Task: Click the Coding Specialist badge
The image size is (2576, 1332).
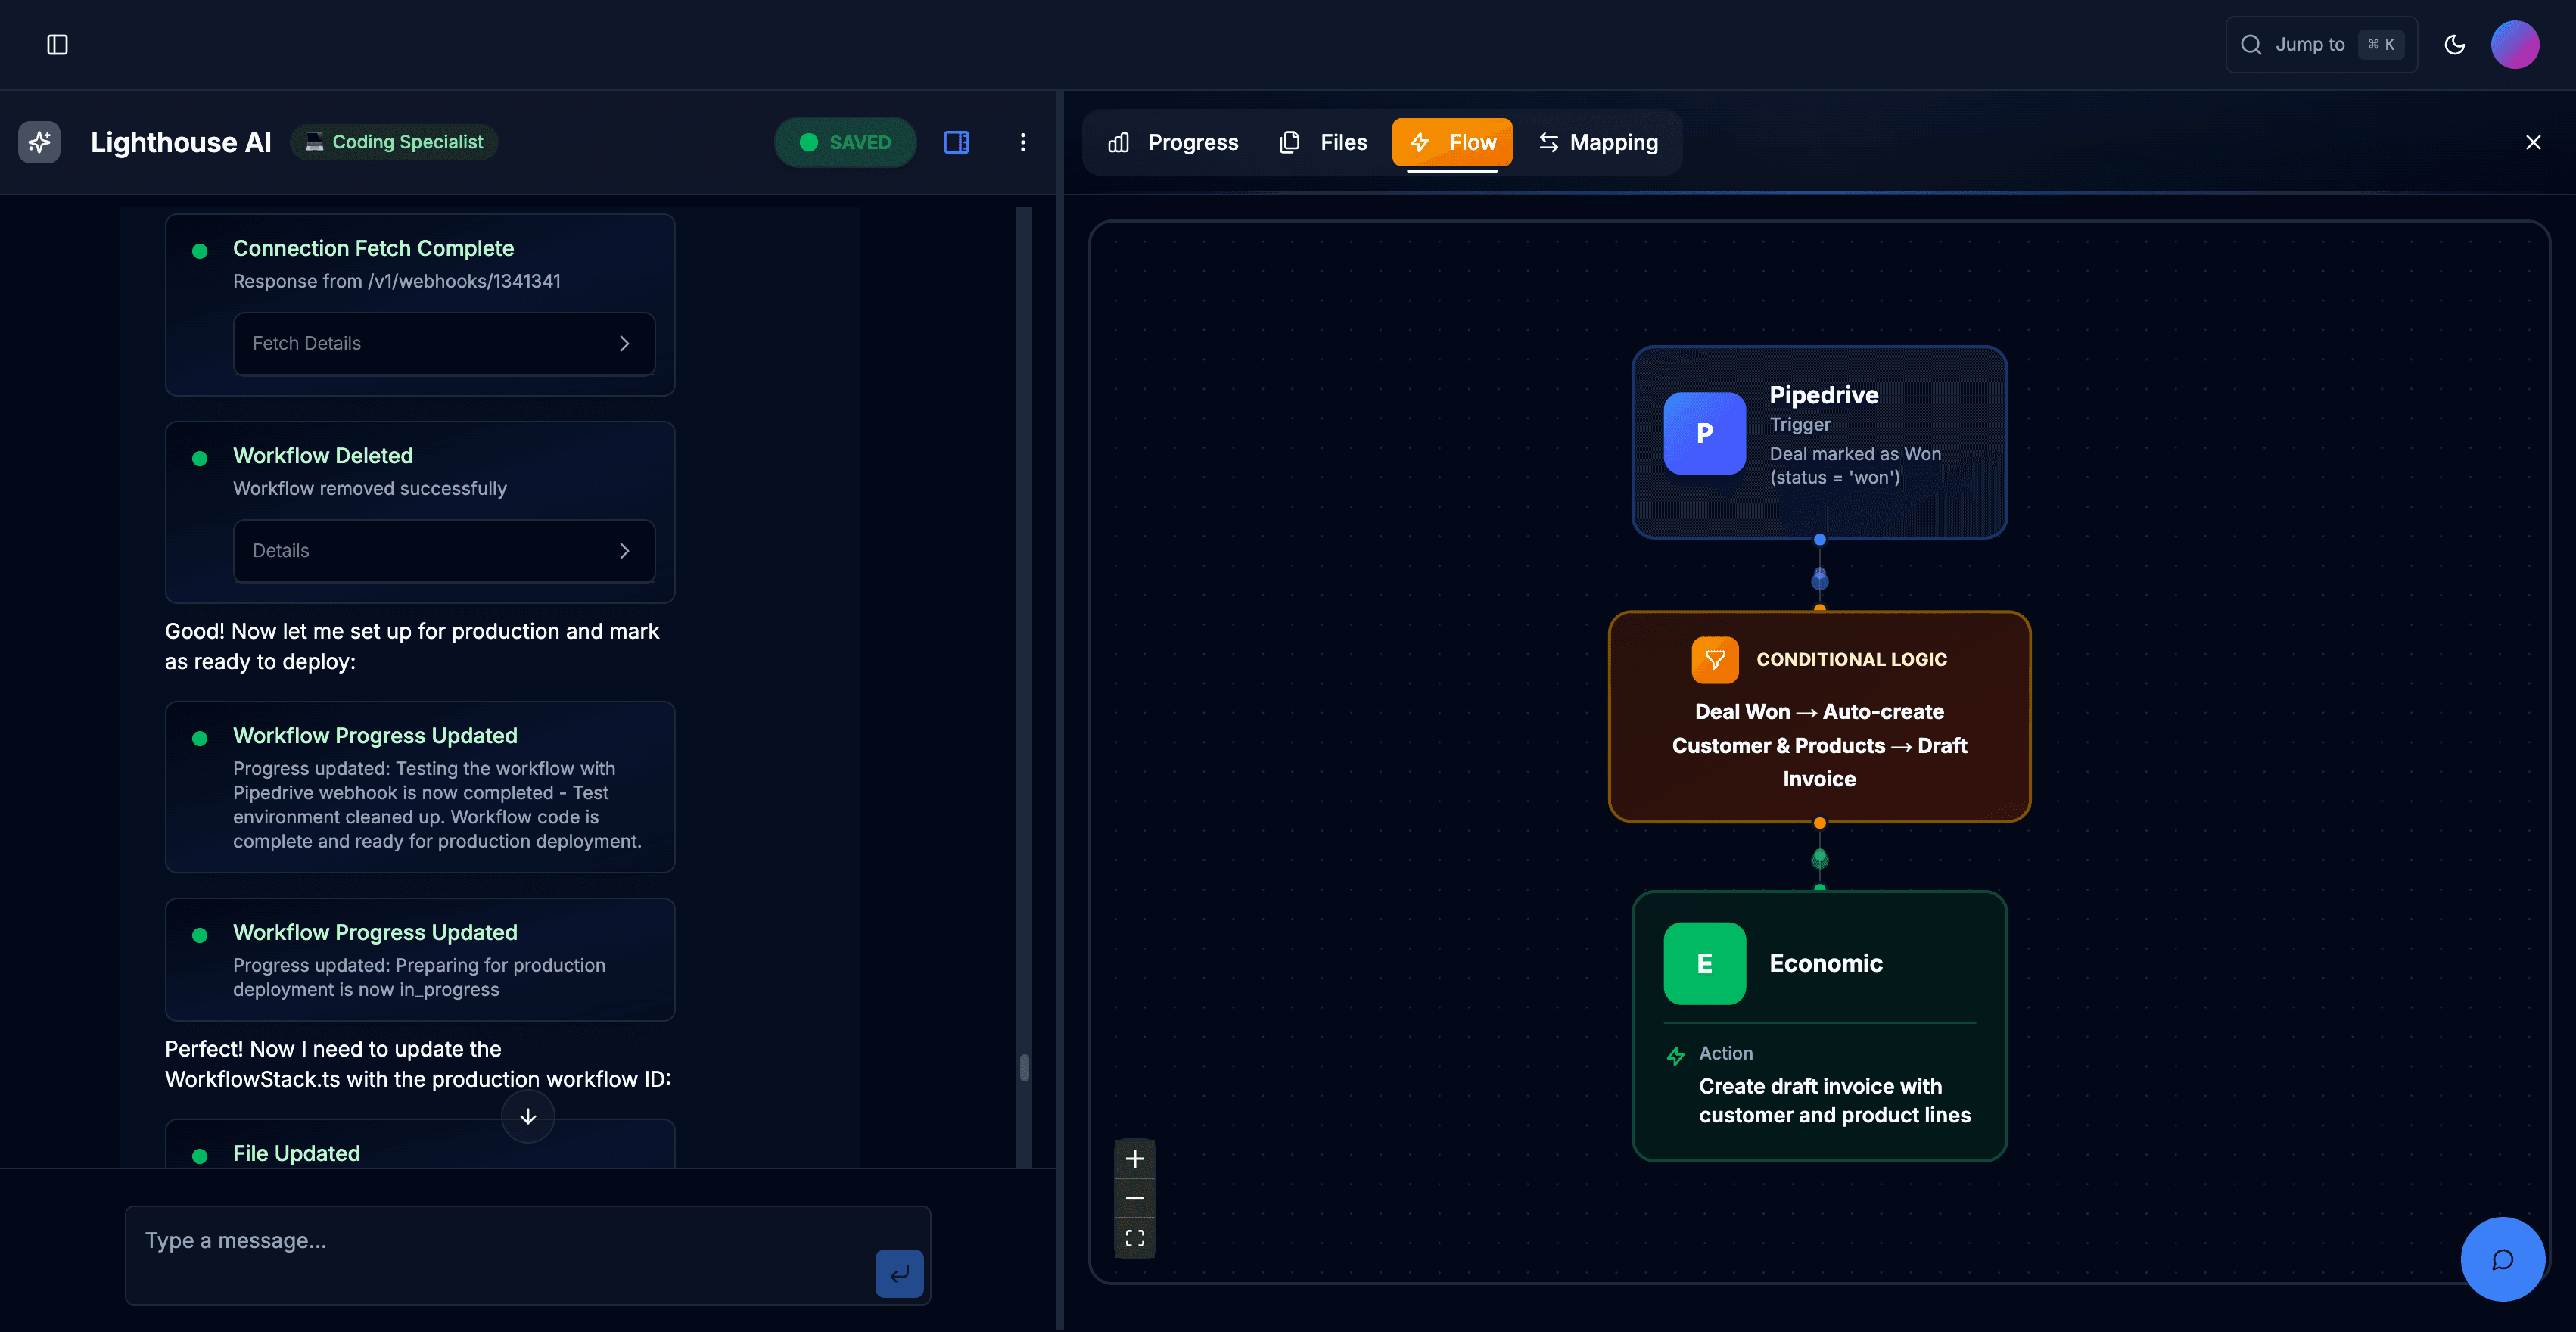Action: point(394,142)
